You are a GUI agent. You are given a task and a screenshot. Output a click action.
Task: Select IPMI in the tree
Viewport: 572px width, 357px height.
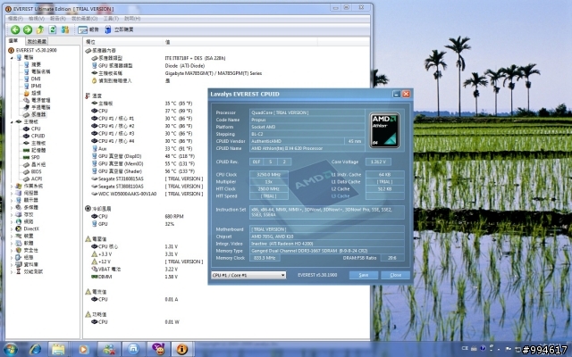36,86
